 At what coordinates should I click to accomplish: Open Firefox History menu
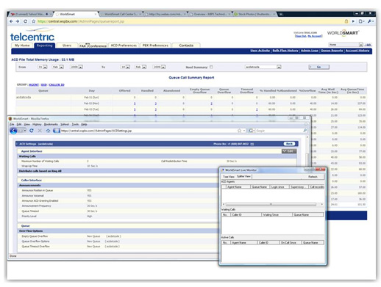point(37,124)
